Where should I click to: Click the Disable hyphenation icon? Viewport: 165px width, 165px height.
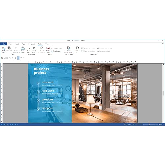click(16, 49)
